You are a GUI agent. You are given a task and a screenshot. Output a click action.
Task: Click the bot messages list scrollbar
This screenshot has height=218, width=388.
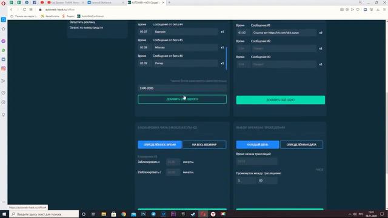click(x=226, y=58)
